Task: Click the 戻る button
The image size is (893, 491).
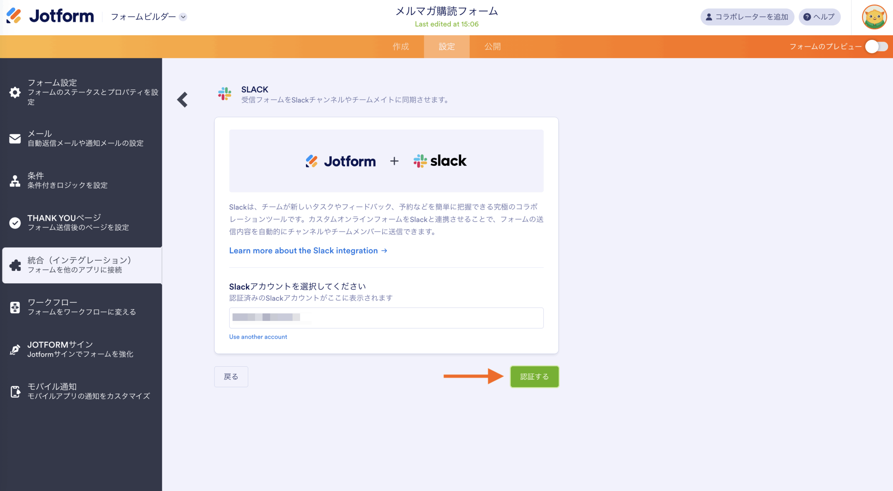Action: click(231, 376)
